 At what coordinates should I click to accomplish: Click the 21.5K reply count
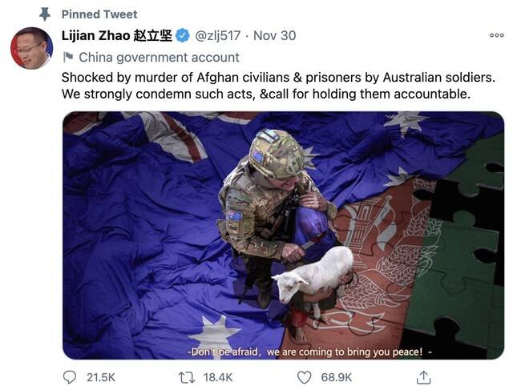101,377
